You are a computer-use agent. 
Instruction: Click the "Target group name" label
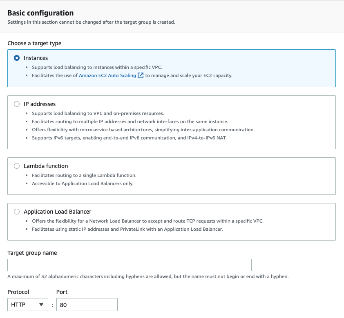[x=32, y=253]
